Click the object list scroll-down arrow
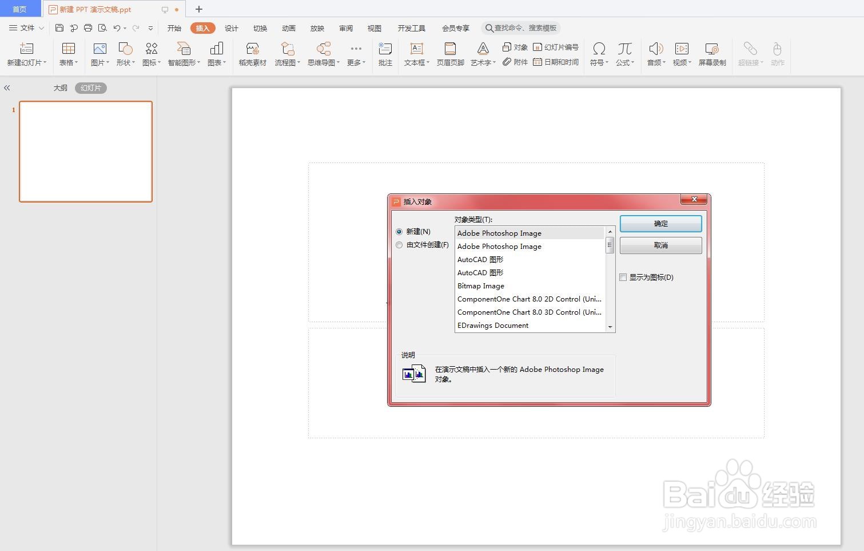The height and width of the screenshot is (551, 864). point(610,327)
